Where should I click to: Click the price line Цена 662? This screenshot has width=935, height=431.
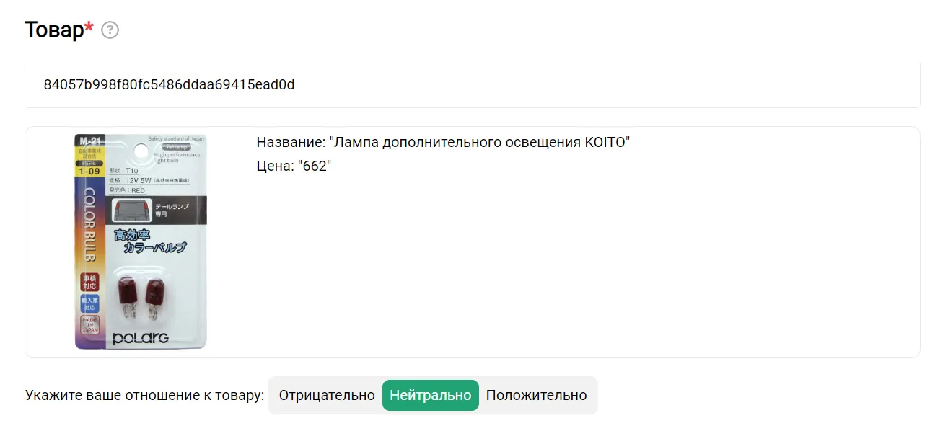coord(294,166)
